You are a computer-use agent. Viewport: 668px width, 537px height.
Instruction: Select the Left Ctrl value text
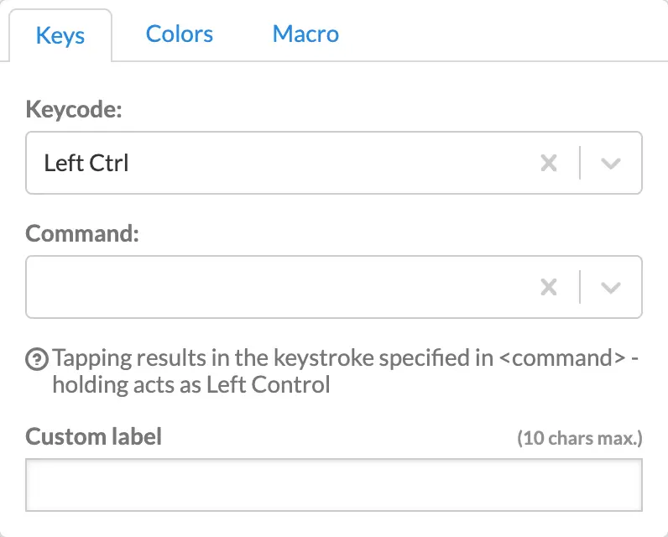tap(86, 163)
